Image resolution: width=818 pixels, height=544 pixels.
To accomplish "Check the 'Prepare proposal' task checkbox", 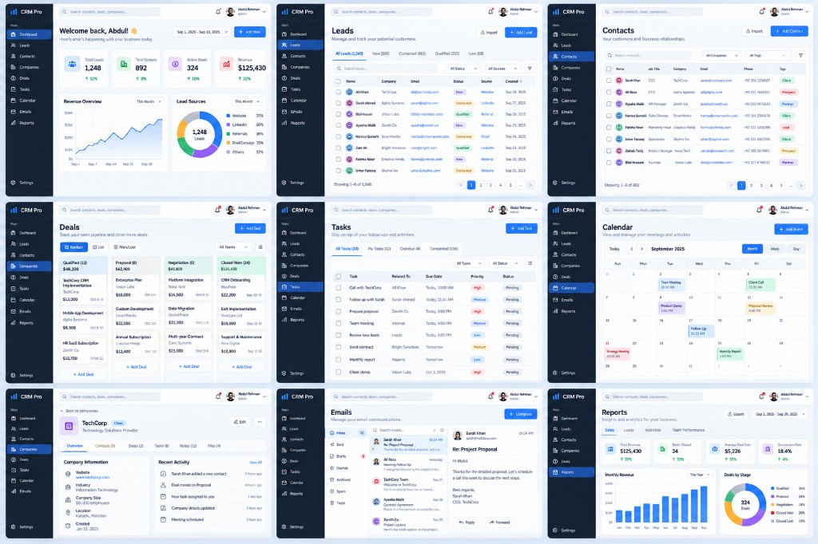I will coord(339,312).
